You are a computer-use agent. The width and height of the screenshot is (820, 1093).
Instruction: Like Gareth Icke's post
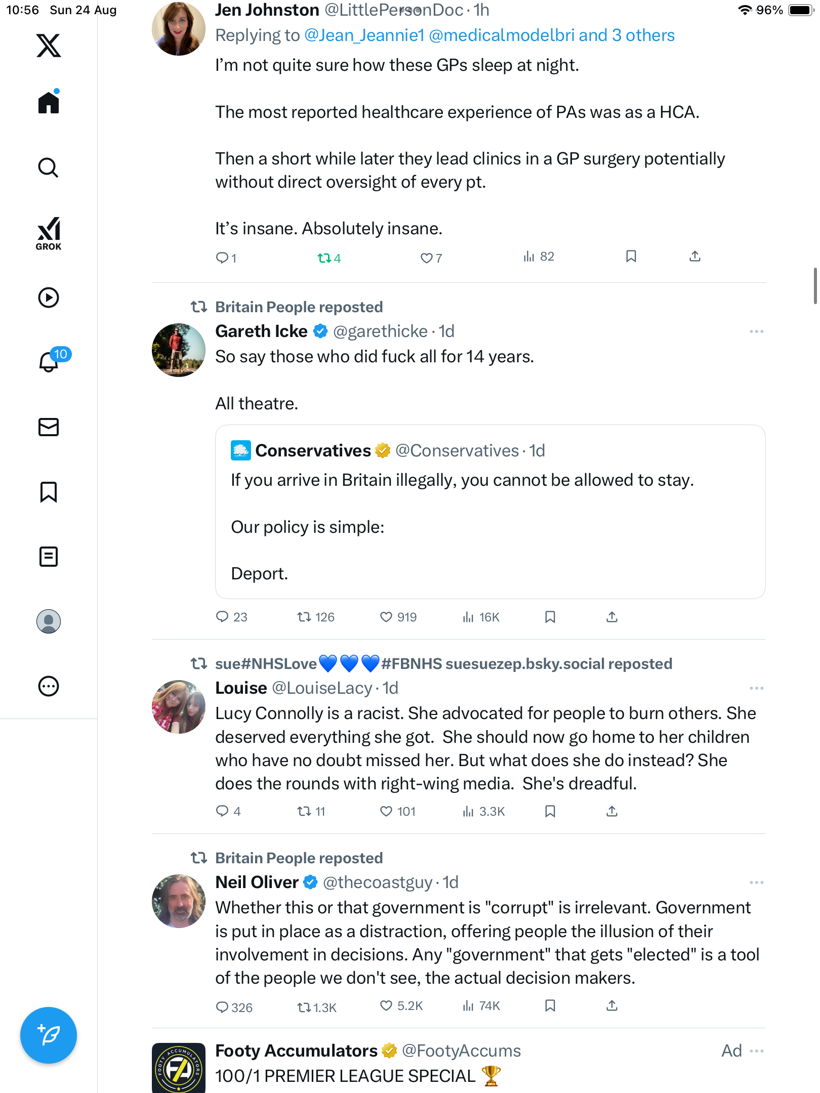click(386, 617)
